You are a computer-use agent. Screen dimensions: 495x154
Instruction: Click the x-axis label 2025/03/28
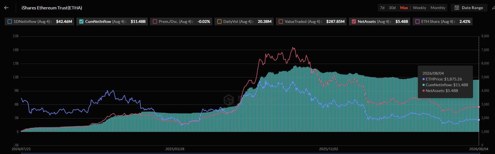tap(175, 149)
